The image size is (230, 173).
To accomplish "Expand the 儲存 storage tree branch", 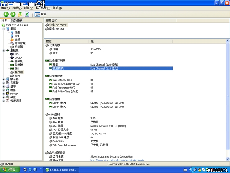I will pos(3,86).
